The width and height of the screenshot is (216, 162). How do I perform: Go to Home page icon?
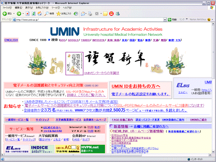(x=39, y=13)
